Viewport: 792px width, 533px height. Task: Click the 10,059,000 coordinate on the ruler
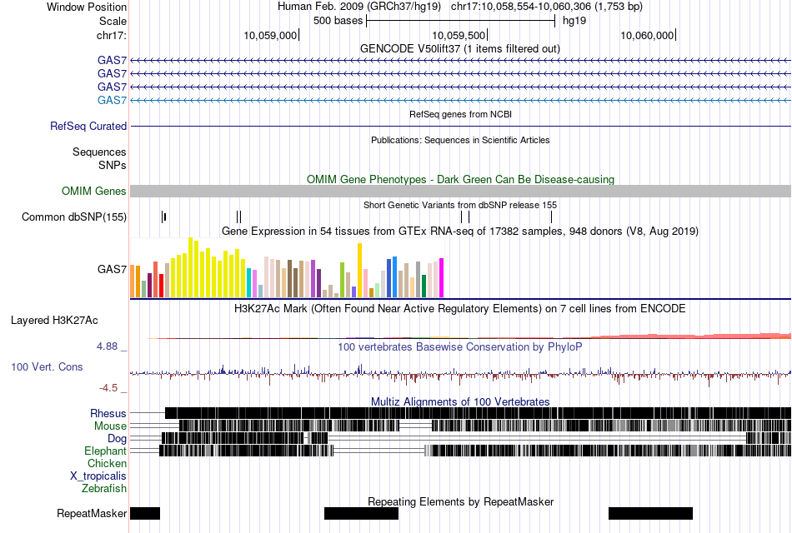270,35
